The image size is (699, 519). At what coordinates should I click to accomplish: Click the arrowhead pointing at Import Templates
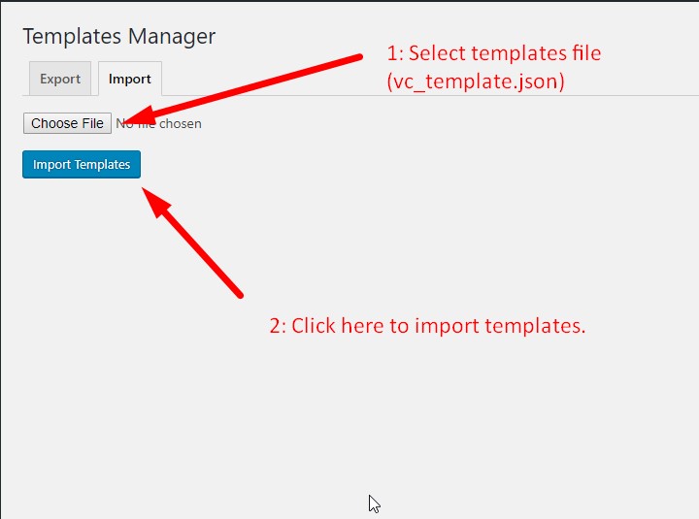click(155, 202)
